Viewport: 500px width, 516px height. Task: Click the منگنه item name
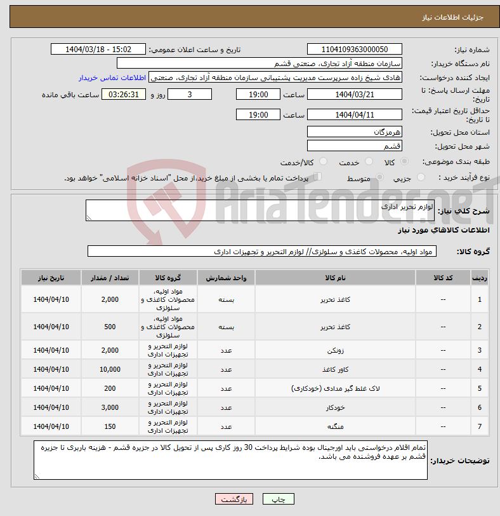pyautogui.click(x=336, y=426)
